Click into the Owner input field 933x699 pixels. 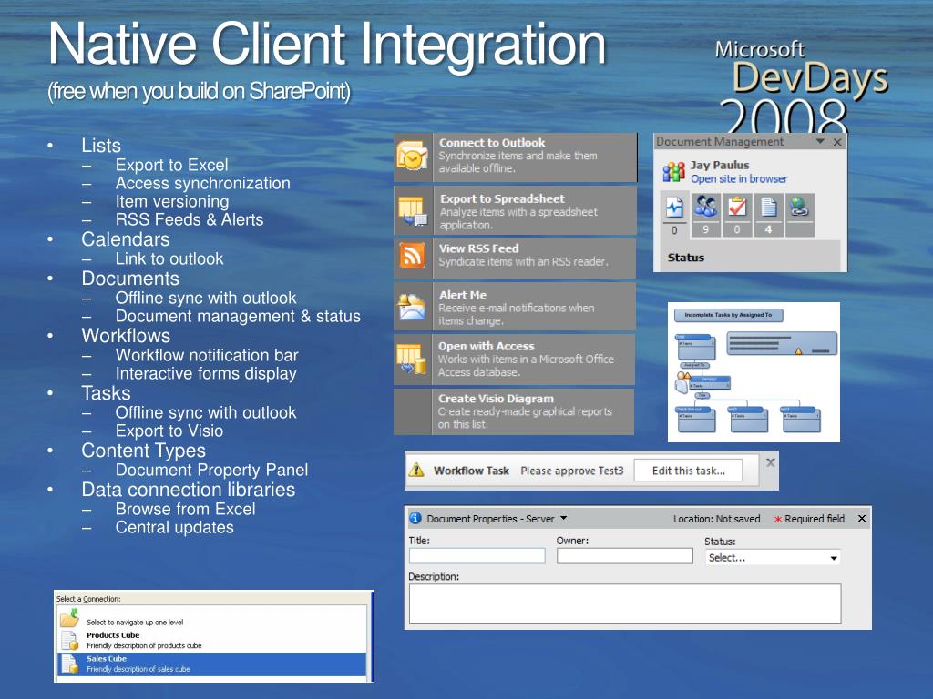tap(625, 556)
